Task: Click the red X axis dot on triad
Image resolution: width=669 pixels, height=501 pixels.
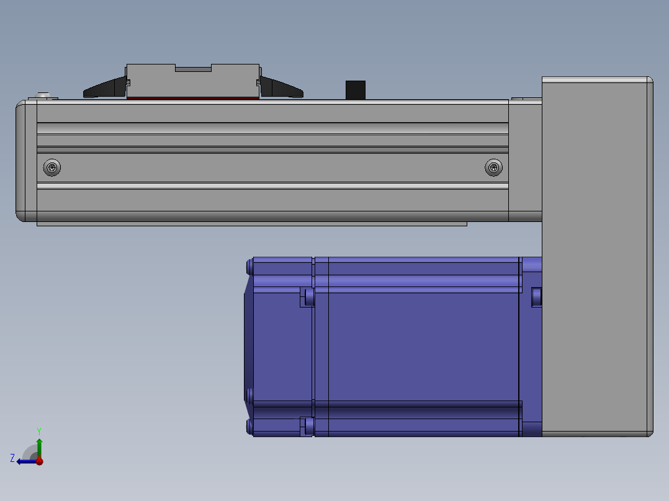Action: [39, 461]
